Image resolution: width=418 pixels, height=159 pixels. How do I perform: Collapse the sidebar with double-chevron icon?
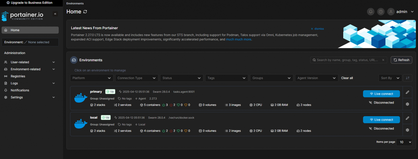click(55, 14)
